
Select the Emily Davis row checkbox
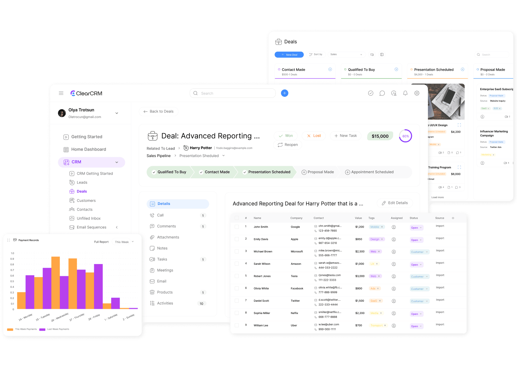[237, 239]
